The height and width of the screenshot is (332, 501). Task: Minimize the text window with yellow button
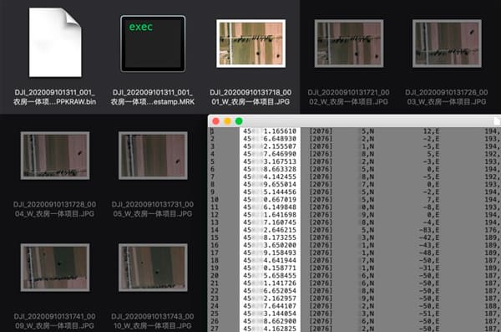point(227,121)
